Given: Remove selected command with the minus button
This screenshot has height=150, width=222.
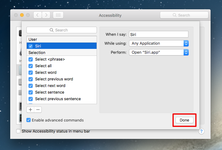Looking at the screenshot, I should [38, 109].
